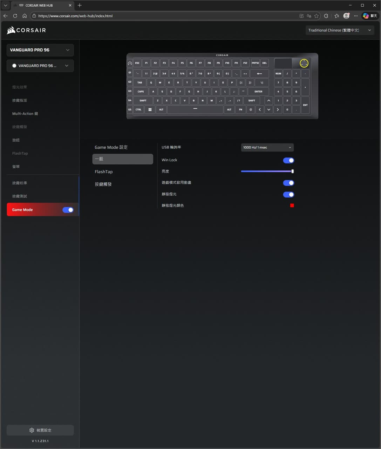Open 按鍵測試 in the sidebar
The height and width of the screenshot is (449, 381).
pyautogui.click(x=20, y=196)
